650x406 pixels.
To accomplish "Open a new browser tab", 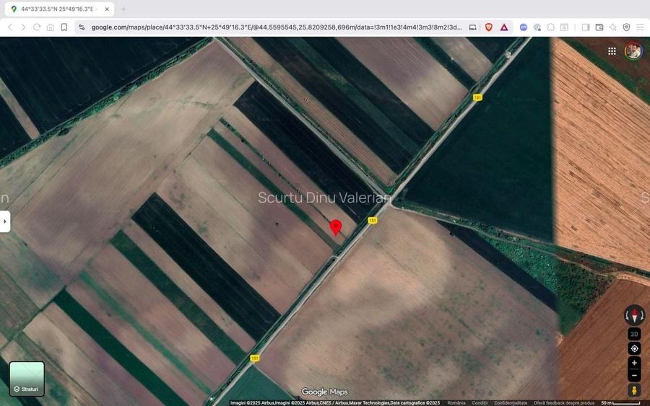I will click(x=123, y=9).
